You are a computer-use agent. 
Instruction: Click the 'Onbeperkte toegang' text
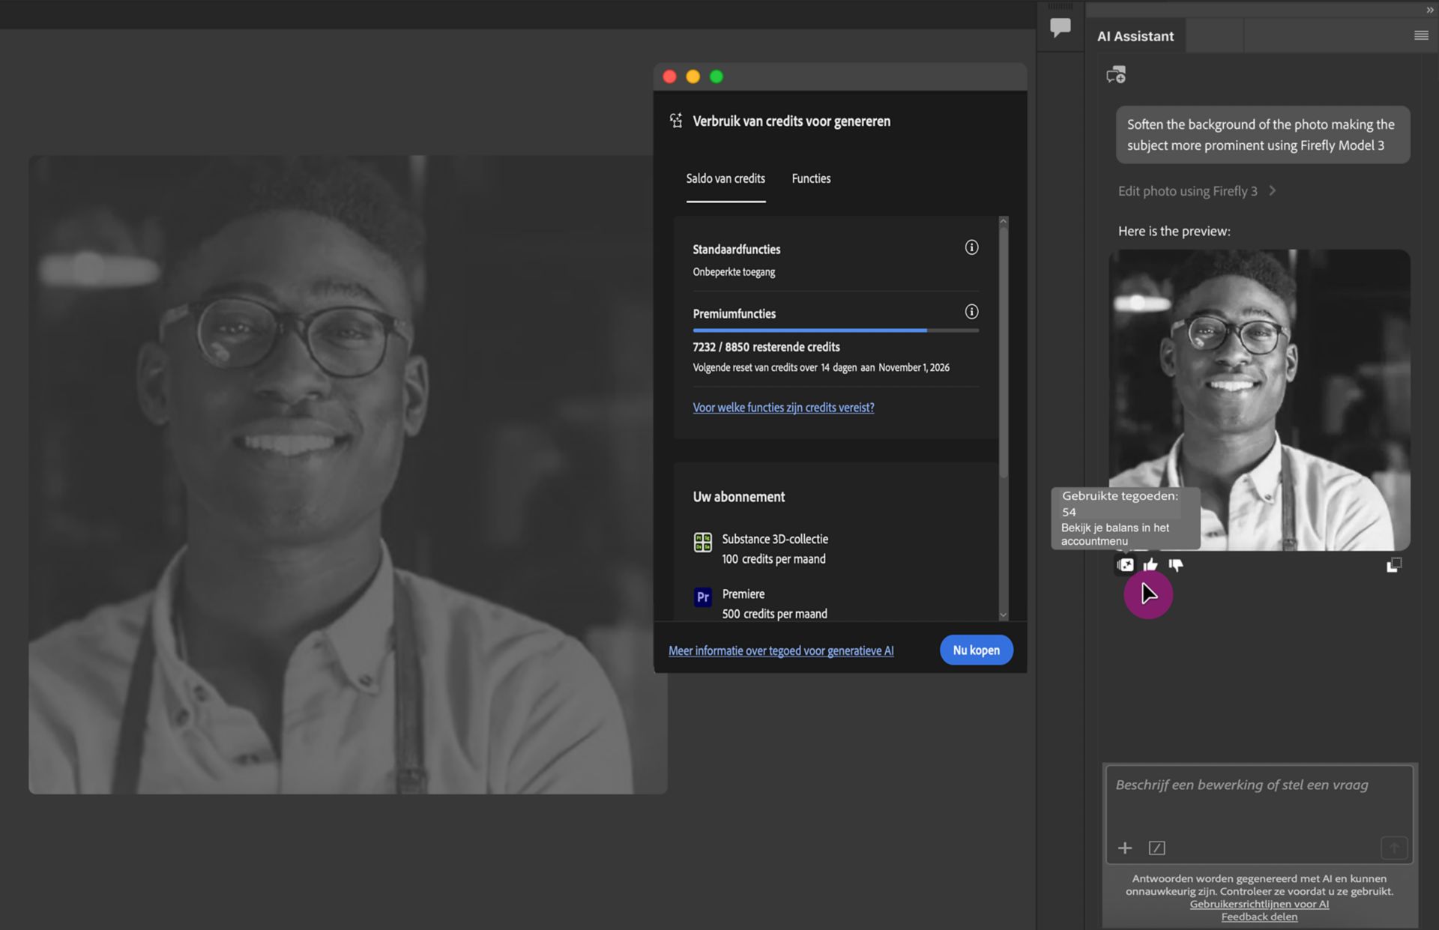734,272
